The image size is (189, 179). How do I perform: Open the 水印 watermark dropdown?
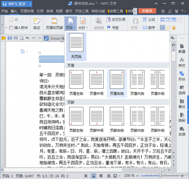[83, 24]
